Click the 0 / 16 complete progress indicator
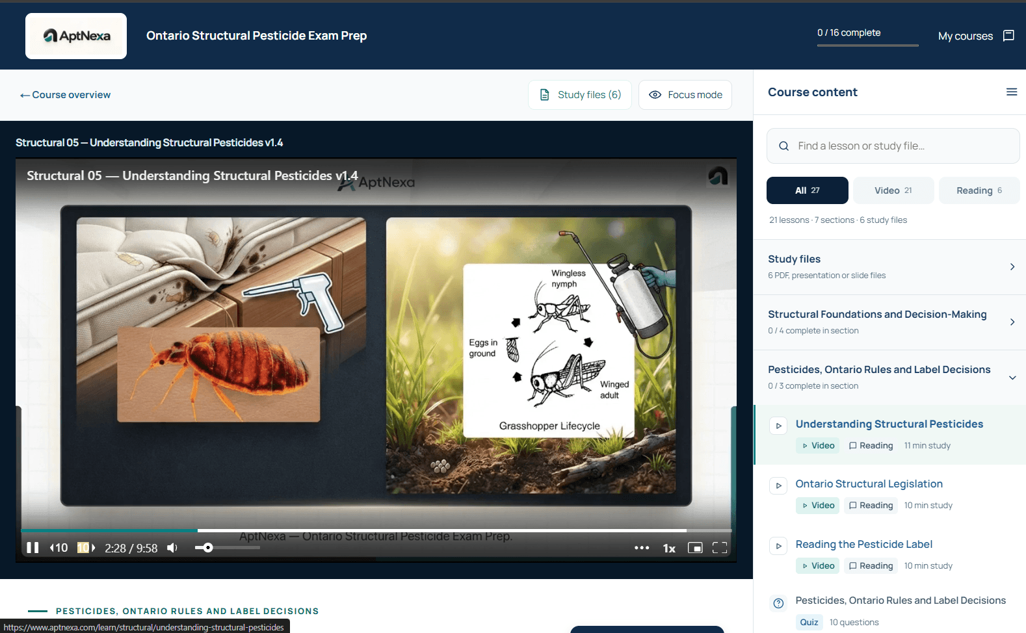Viewport: 1026px width, 633px height. tap(867, 36)
